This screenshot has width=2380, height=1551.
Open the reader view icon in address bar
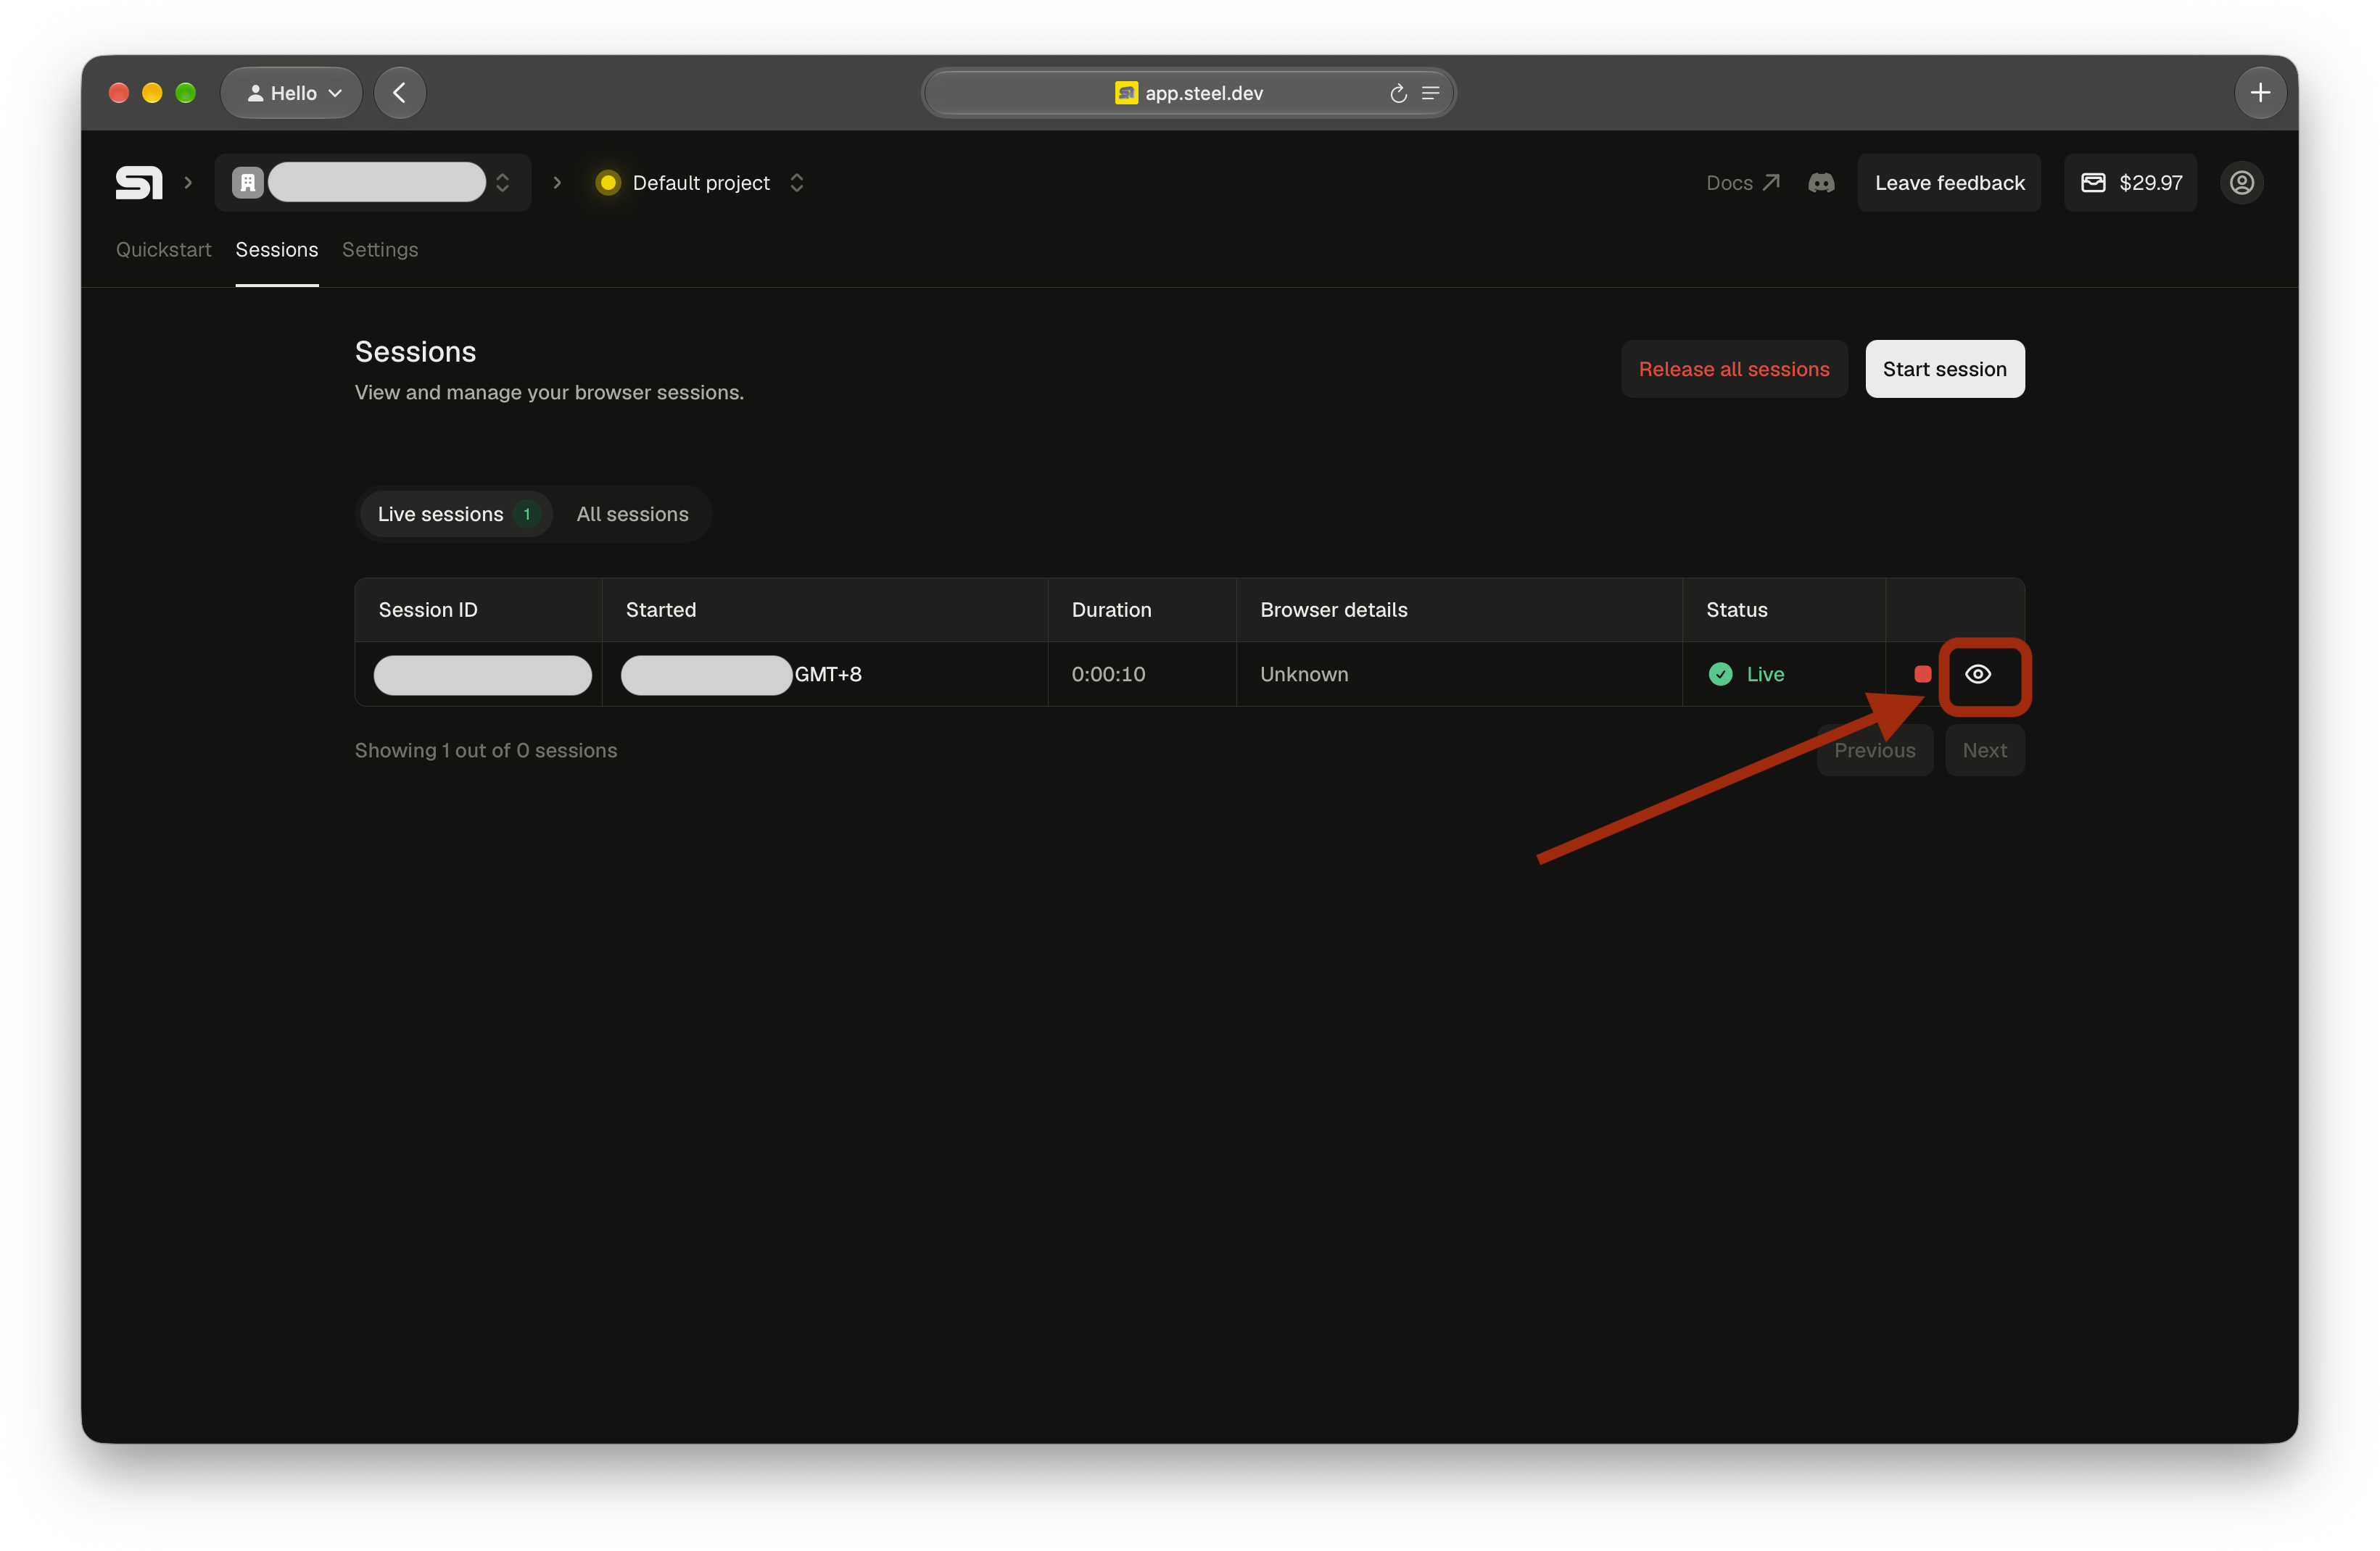1431,93
